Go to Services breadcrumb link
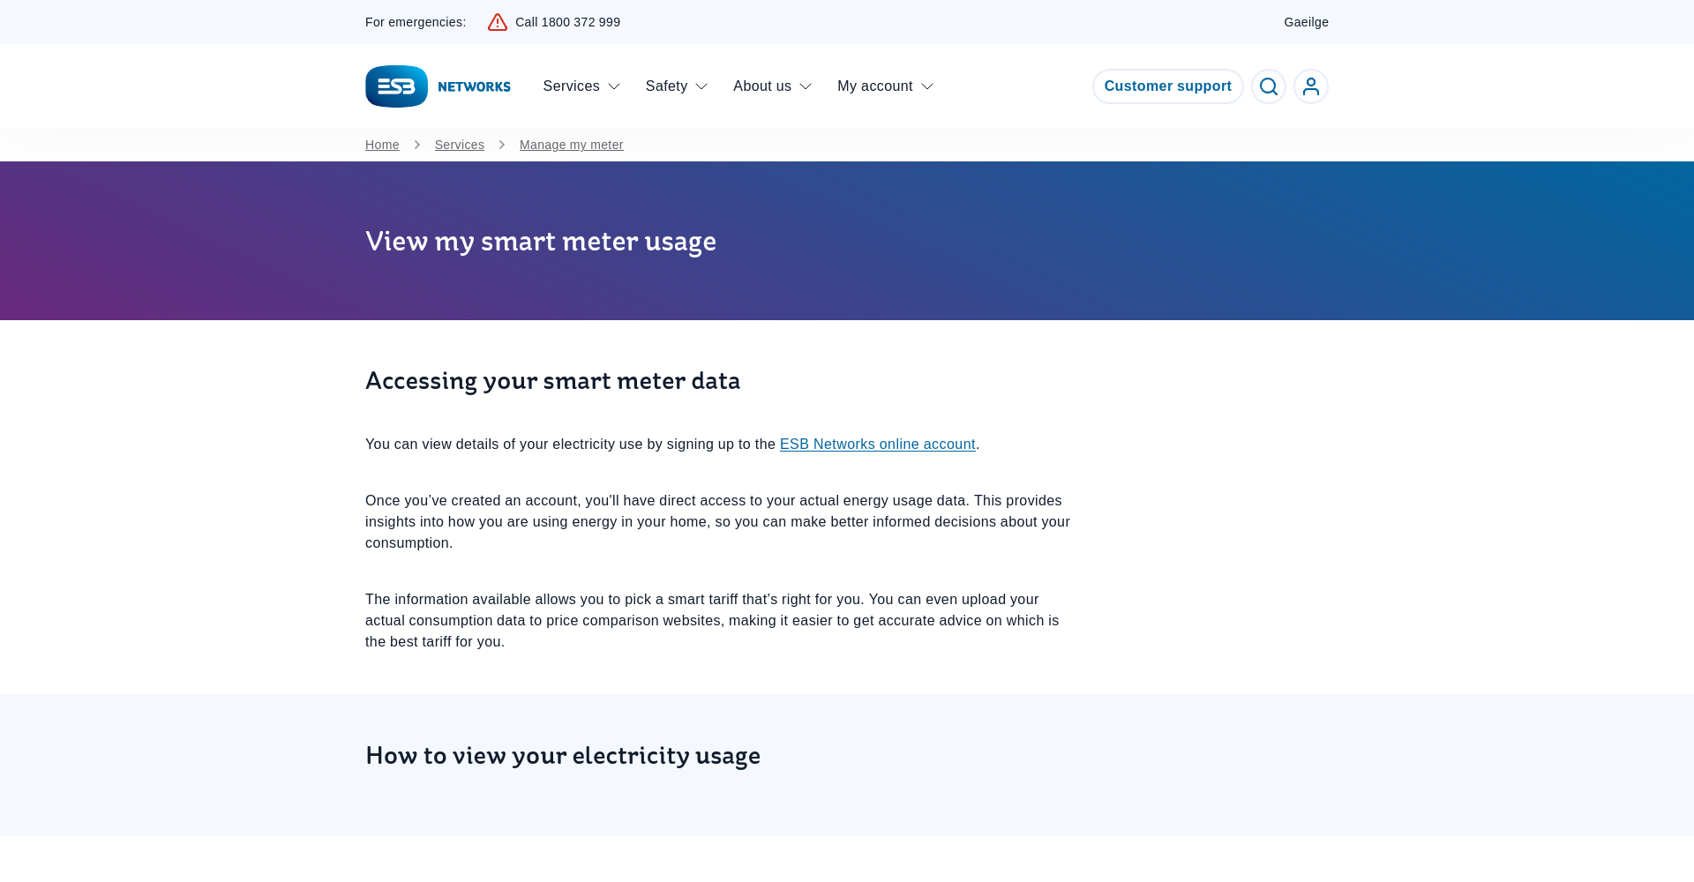 [x=459, y=145]
